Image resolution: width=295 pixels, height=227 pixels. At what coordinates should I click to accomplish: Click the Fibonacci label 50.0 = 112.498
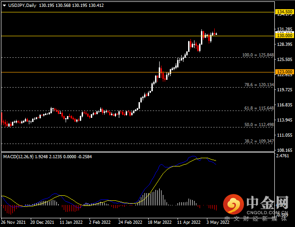pos(259,125)
